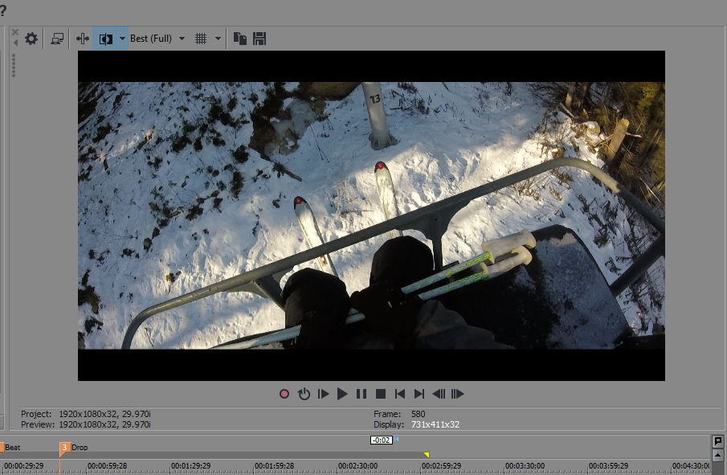Click the video preview image
Image resolution: width=727 pixels, height=475 pixels.
371,215
